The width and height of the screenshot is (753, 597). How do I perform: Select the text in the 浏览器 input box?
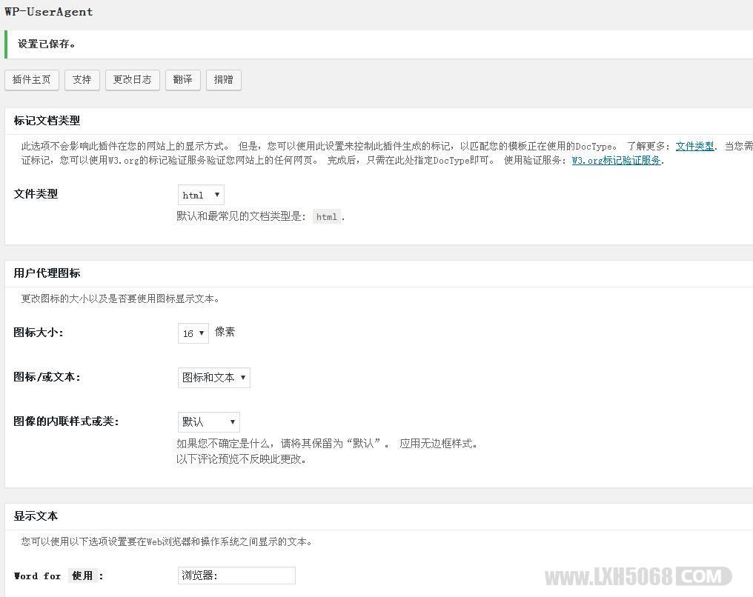click(236, 576)
